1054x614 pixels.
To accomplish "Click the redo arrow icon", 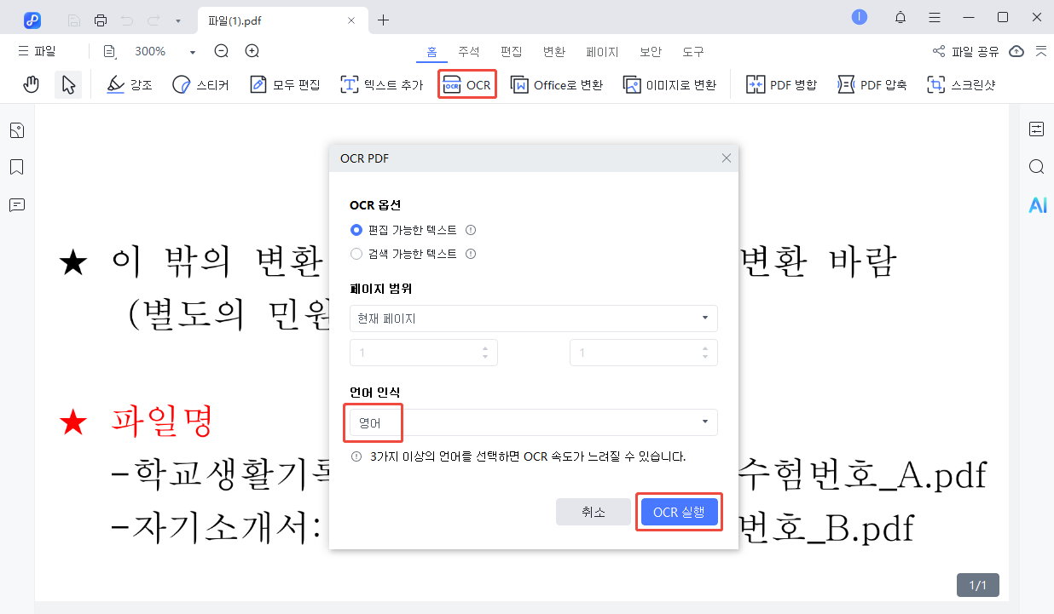I will point(153,20).
